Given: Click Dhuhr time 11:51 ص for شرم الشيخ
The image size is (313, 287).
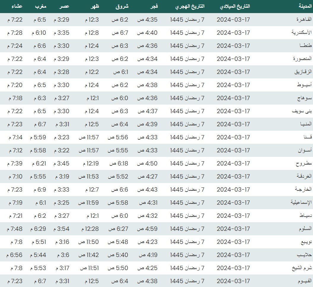Looking at the screenshot, I should [89, 268].
